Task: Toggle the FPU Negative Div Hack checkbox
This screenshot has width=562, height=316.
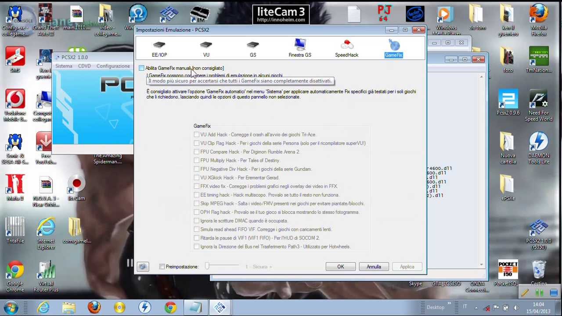Action: point(196,169)
